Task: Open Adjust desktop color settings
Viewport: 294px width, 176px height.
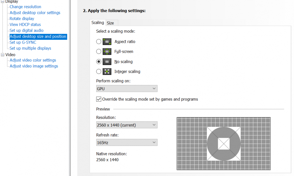Action: (x=35, y=13)
